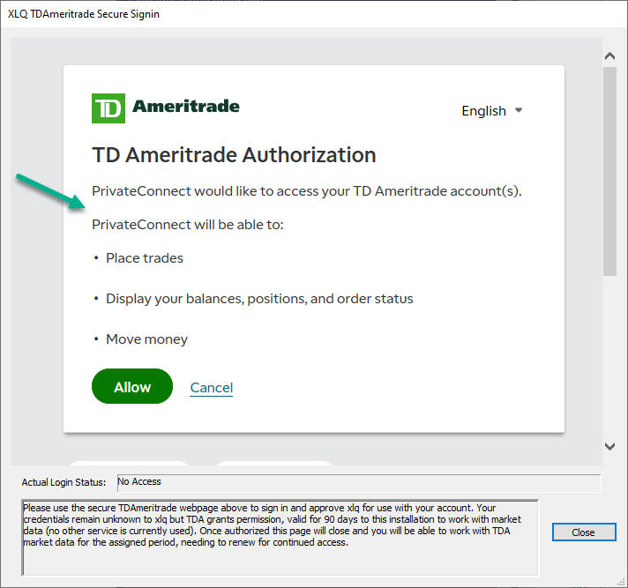Click the 'Place trades' bullet text

point(144,258)
